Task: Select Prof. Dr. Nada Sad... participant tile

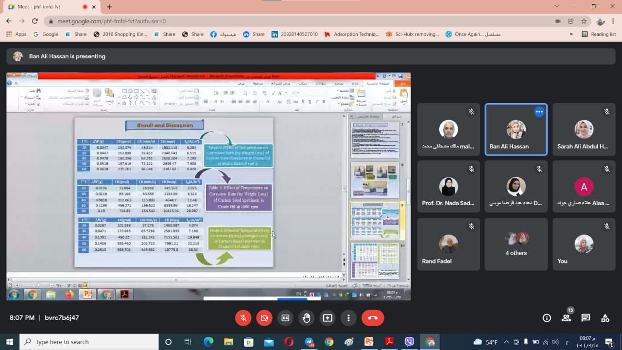Action: tap(448, 187)
